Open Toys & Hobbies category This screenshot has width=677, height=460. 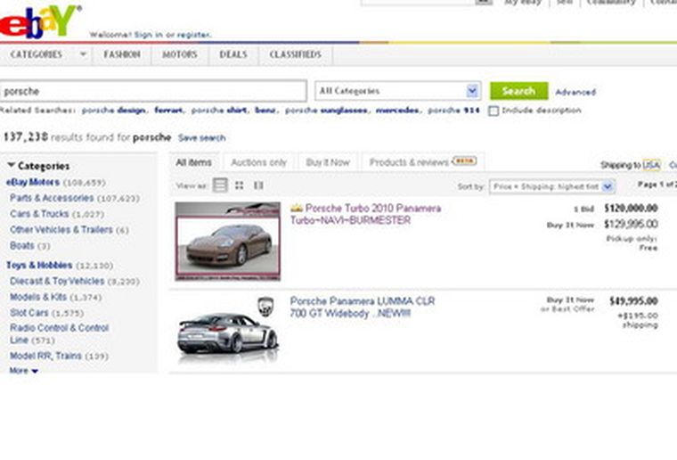[x=39, y=265]
